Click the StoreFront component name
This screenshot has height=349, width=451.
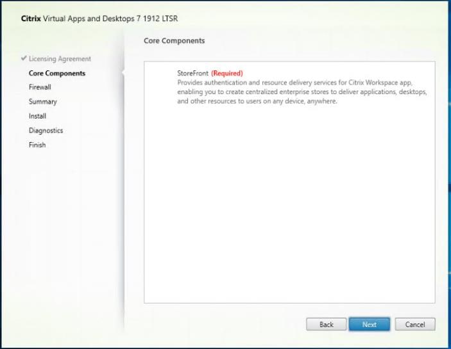[192, 73]
